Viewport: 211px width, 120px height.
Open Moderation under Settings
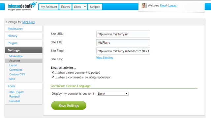pos(16,56)
